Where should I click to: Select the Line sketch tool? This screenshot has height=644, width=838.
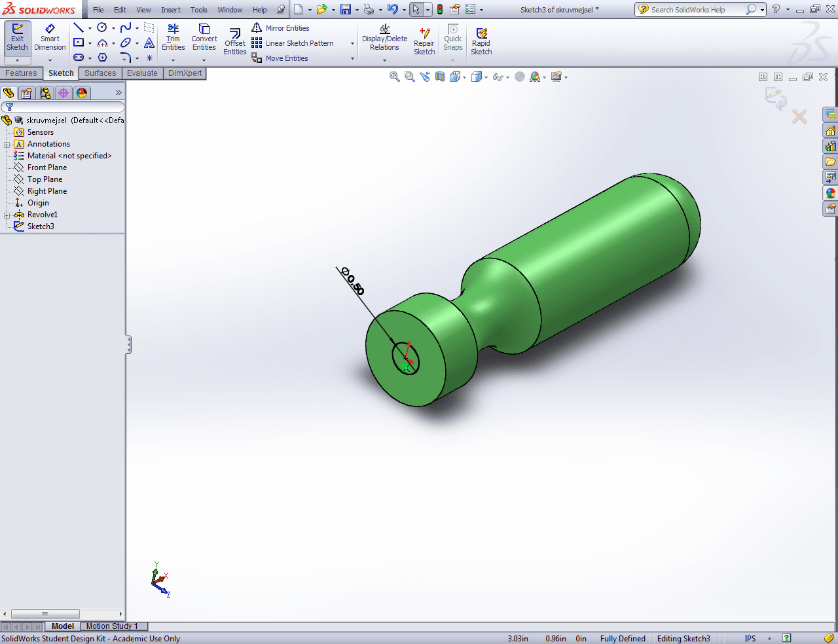point(78,27)
